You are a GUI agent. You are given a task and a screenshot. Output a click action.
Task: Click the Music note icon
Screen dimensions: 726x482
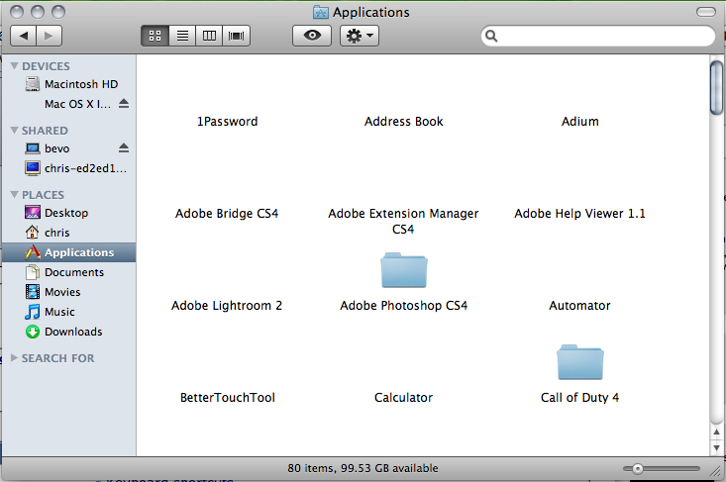33,312
